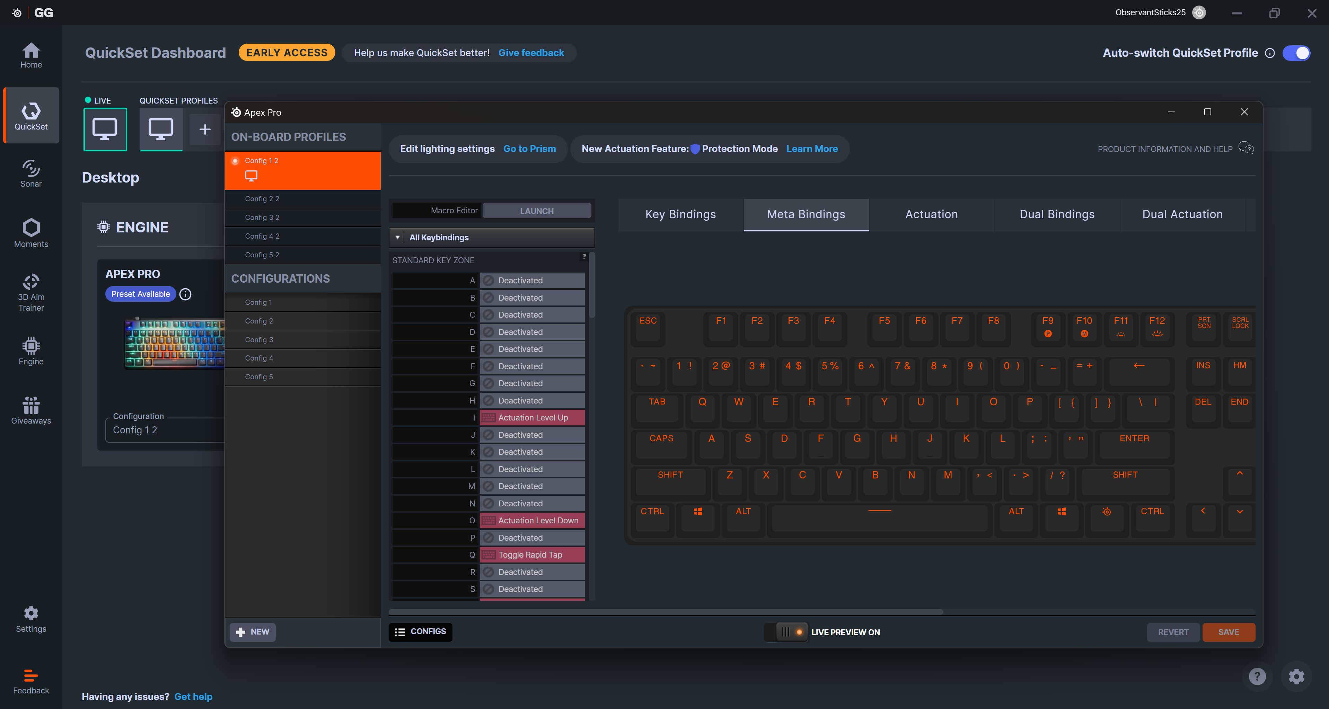Click the SAVE button
Screen dimensions: 1329x709
(1229, 632)
